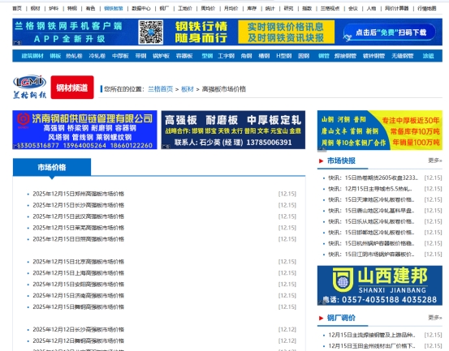Image resolution: width=449 pixels, height=351 pixels.
Task: Select 冷轧卷 in the blue category bar
Action: tap(97, 56)
